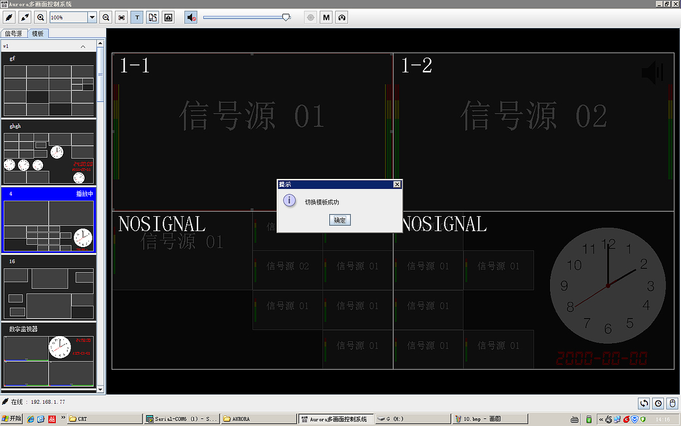Click the connect plug icon in toolbar
Screen dimensions: 681x426
(x=10, y=18)
